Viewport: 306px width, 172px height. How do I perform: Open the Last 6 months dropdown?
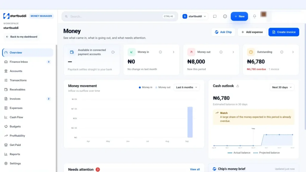click(186, 87)
